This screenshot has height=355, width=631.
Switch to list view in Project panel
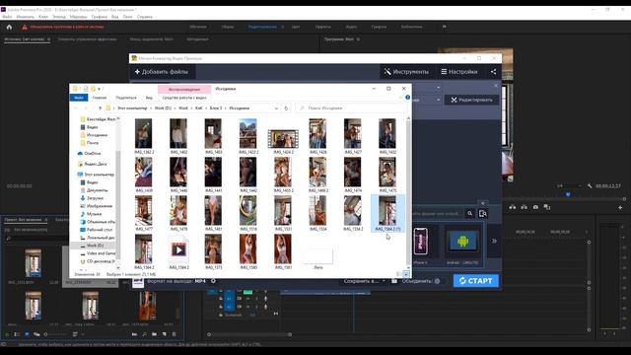pyautogui.click(x=17, y=334)
